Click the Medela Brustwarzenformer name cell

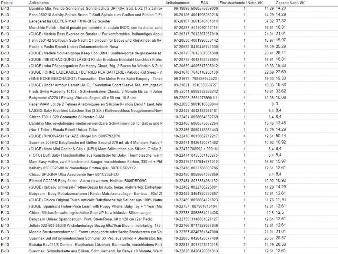[x=96, y=232]
